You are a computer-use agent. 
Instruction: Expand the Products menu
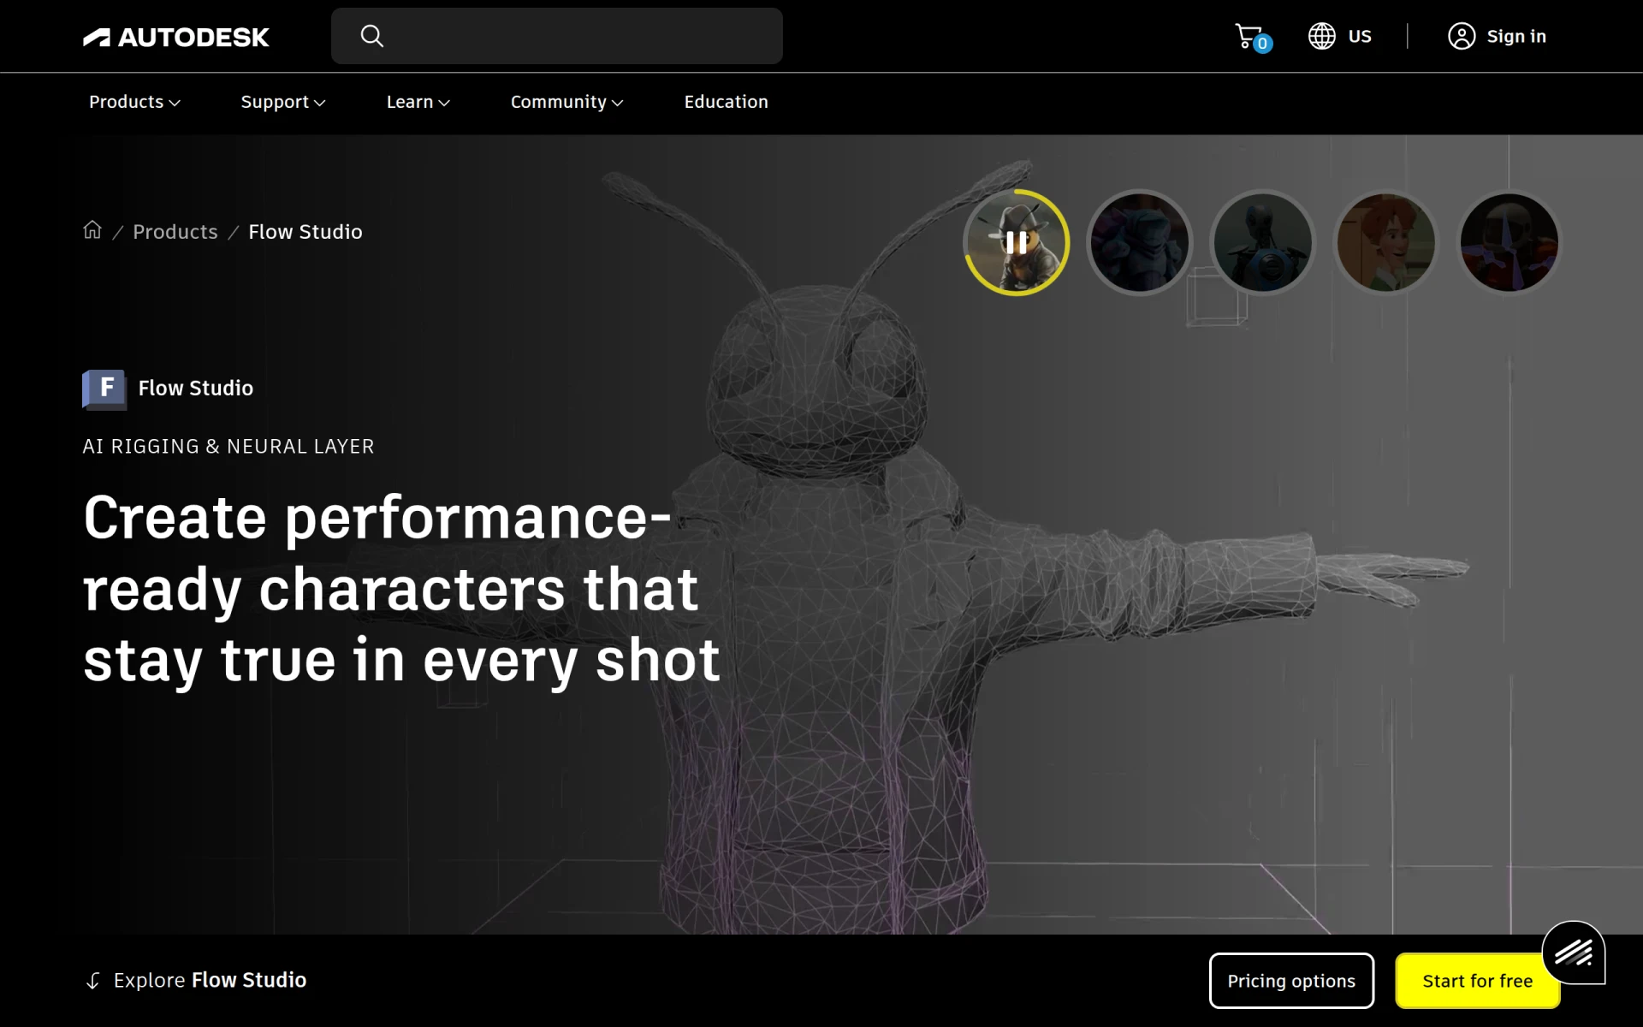(x=134, y=102)
